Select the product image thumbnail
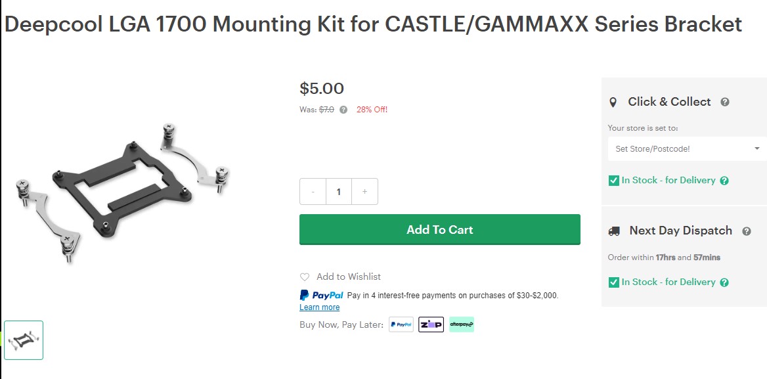Screen dimensions: 767x379 (24, 340)
